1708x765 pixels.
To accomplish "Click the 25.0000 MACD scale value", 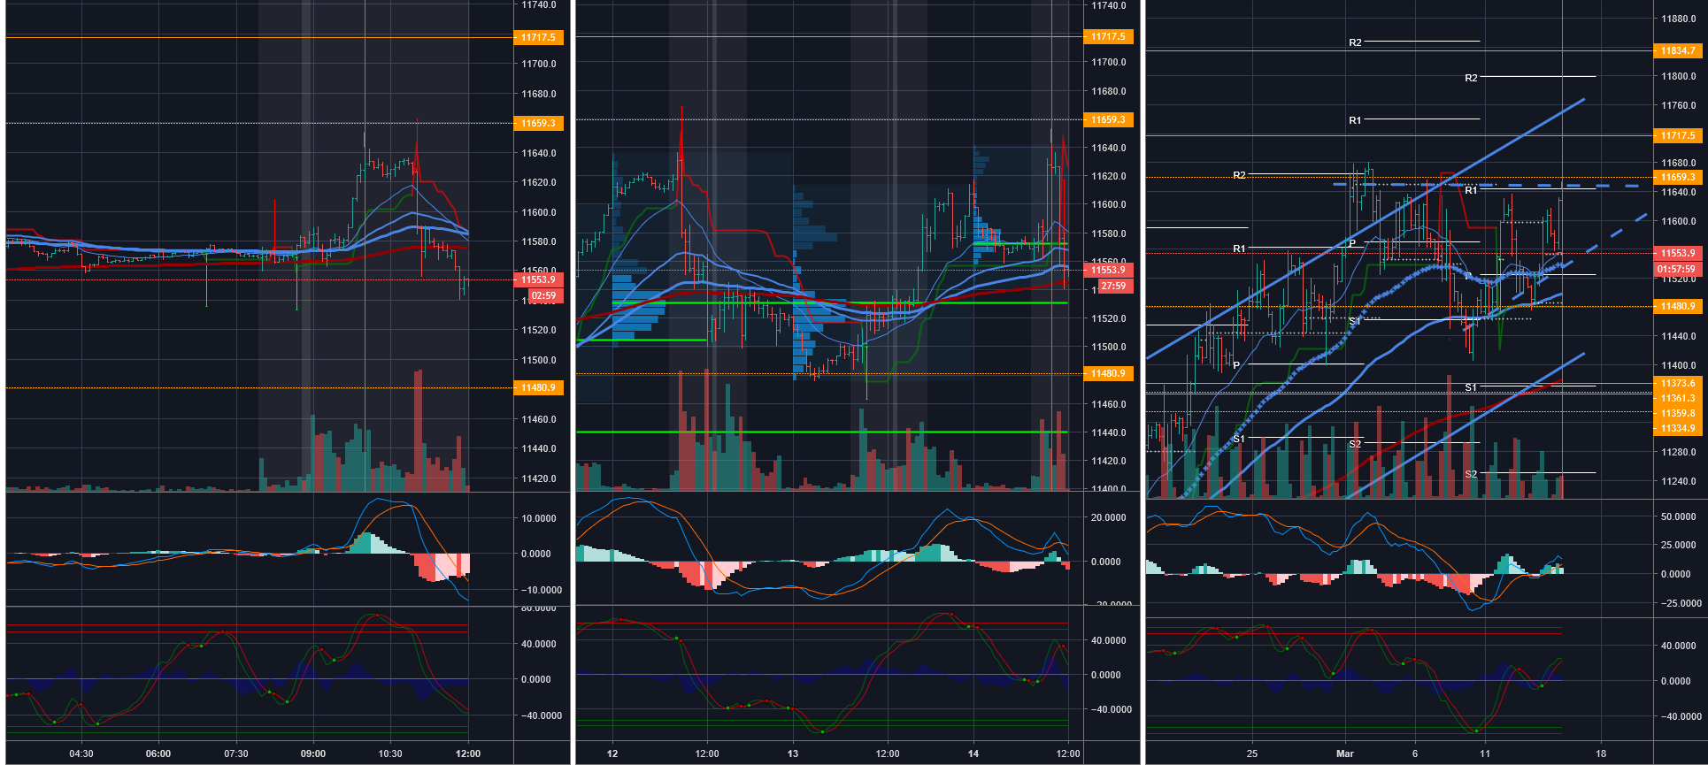I will point(1679,545).
